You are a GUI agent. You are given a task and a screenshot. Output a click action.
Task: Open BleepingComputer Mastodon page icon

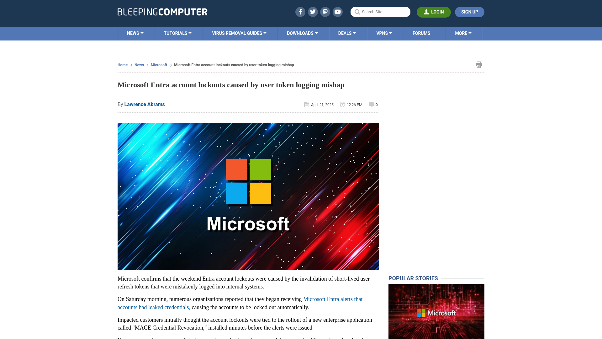coord(325,12)
